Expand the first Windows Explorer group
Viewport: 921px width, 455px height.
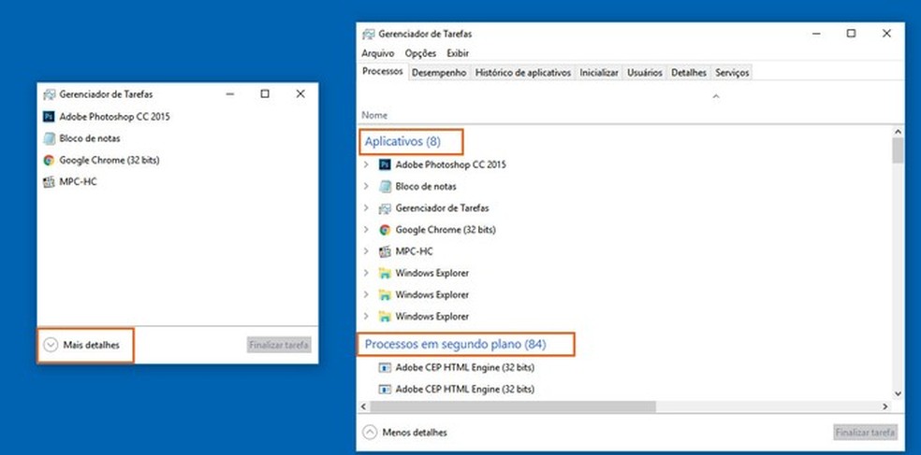coord(366,273)
